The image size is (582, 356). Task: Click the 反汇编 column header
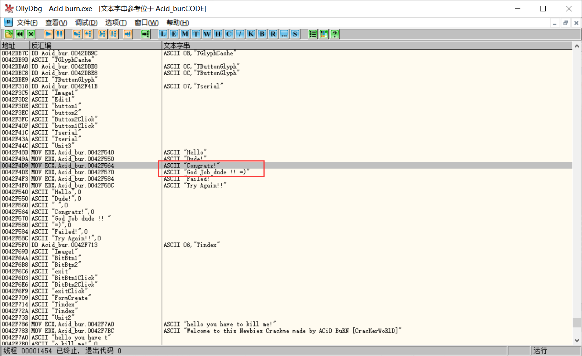pyautogui.click(x=96, y=46)
